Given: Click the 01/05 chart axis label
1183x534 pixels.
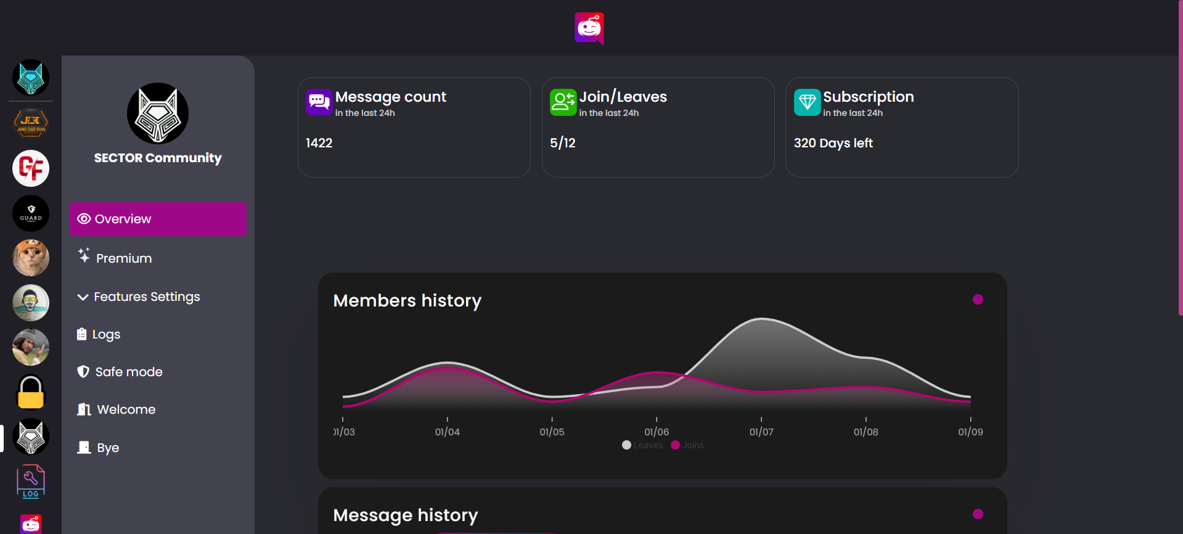Looking at the screenshot, I should 552,432.
